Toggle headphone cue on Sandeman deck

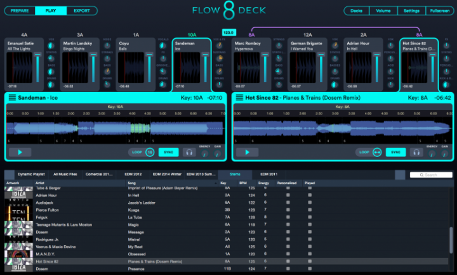coord(189,152)
